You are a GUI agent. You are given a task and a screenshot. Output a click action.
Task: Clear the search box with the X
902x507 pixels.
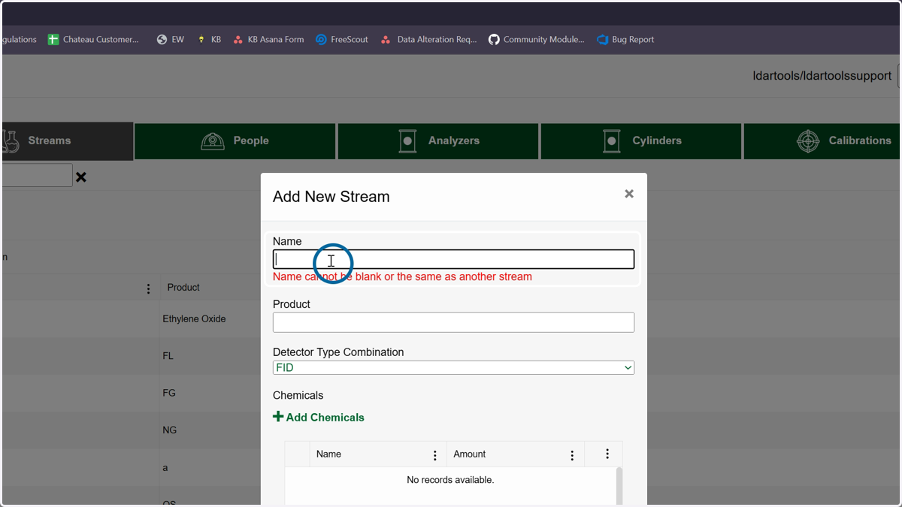(81, 177)
